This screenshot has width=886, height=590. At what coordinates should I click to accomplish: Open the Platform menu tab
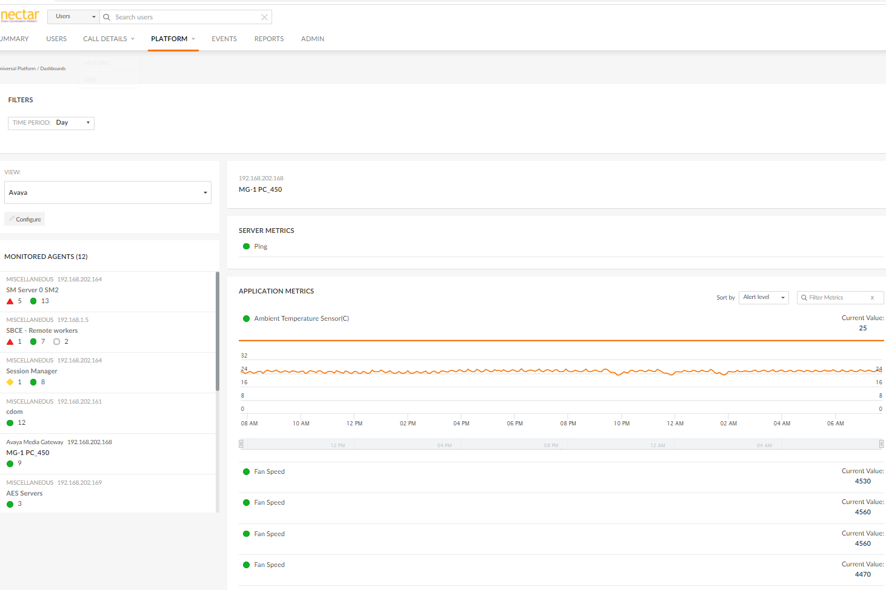click(172, 39)
